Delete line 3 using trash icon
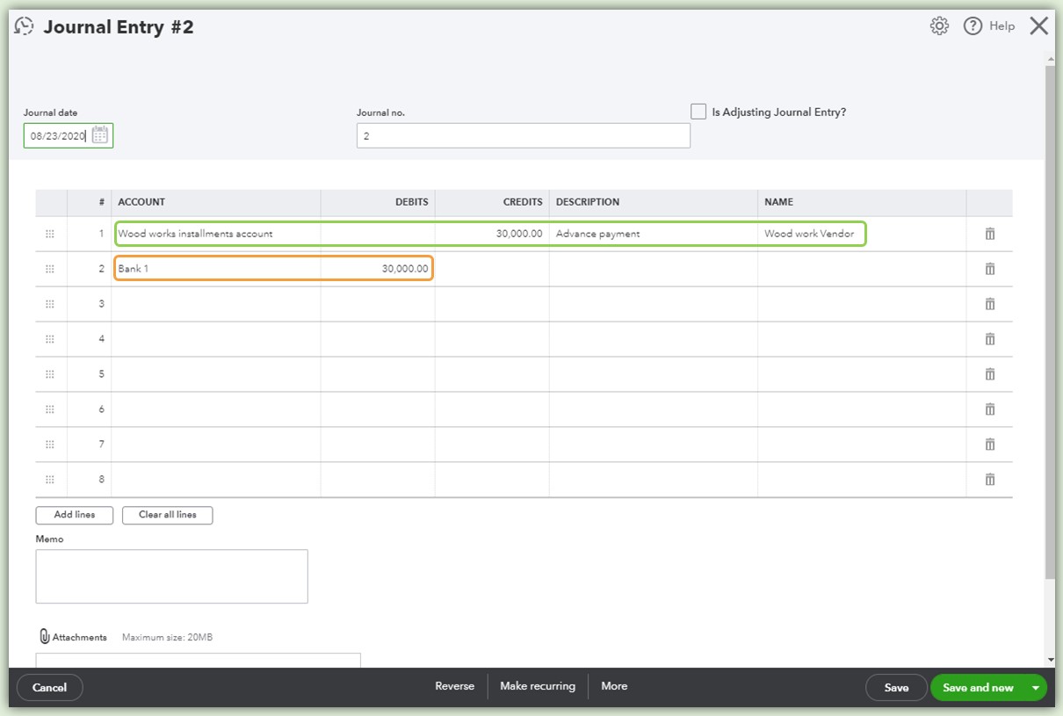The image size is (1063, 716). click(x=990, y=304)
